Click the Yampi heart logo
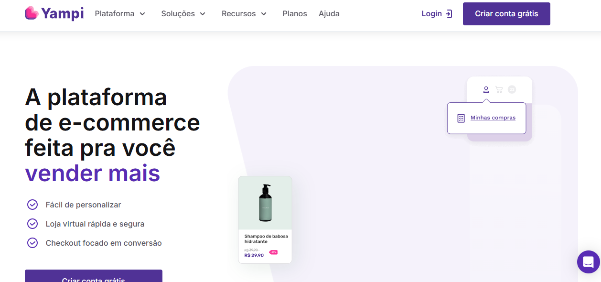601x282 pixels. tap(32, 13)
